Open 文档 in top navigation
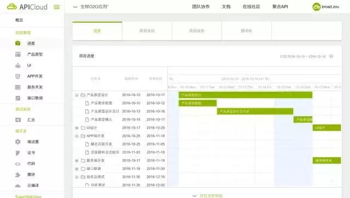350x198 pixels. pos(226,7)
